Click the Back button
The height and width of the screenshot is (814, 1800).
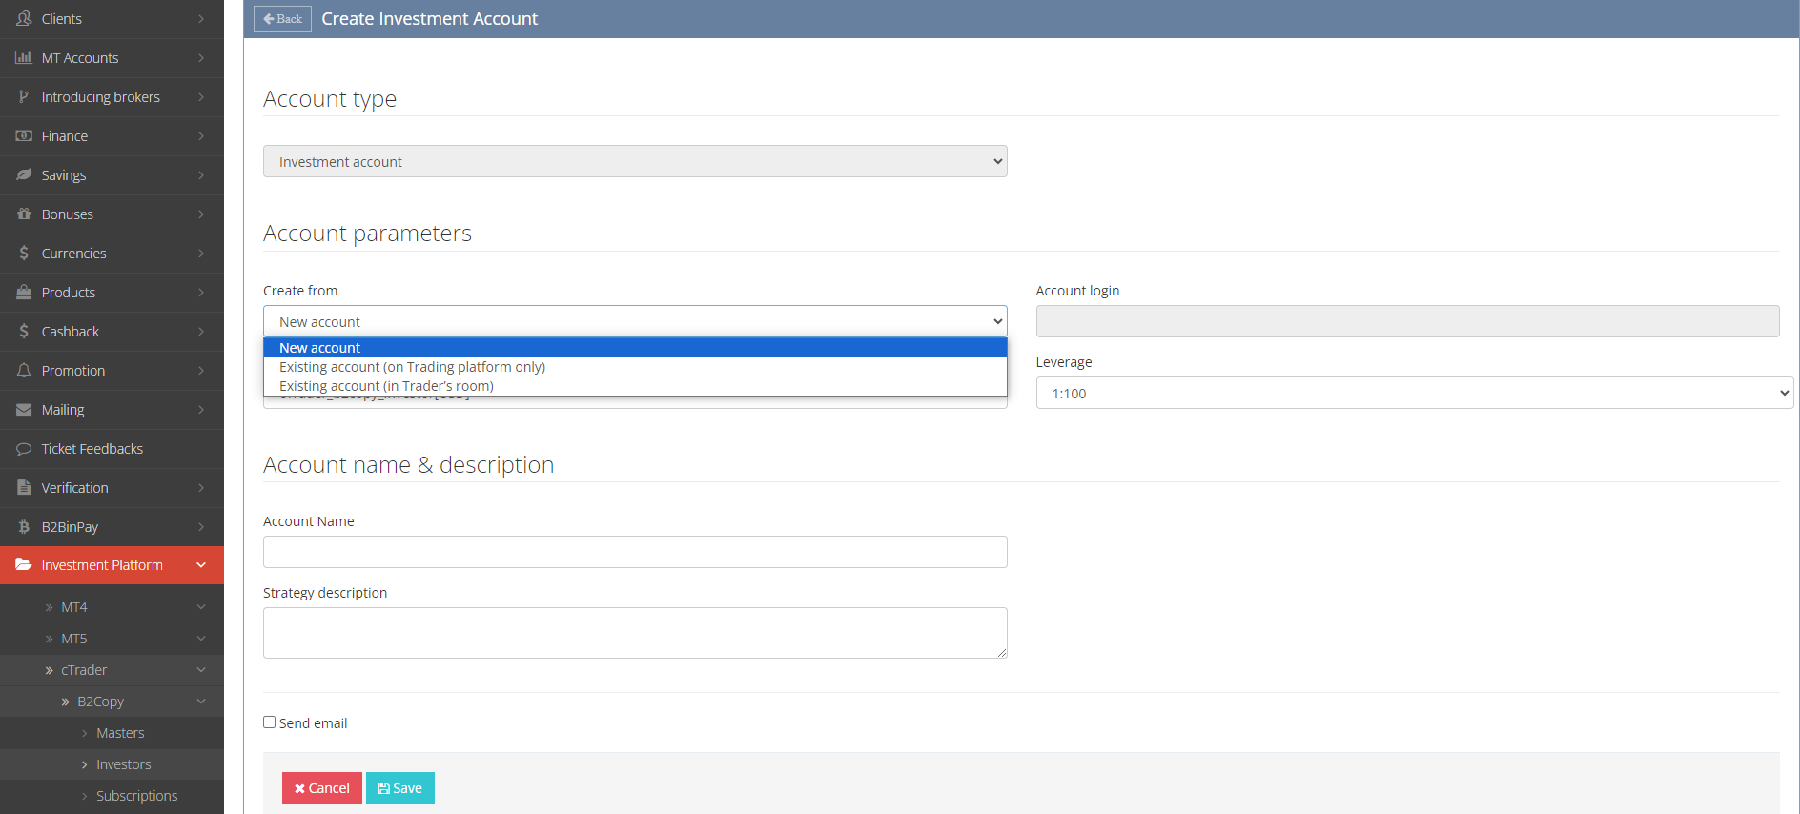tap(282, 19)
